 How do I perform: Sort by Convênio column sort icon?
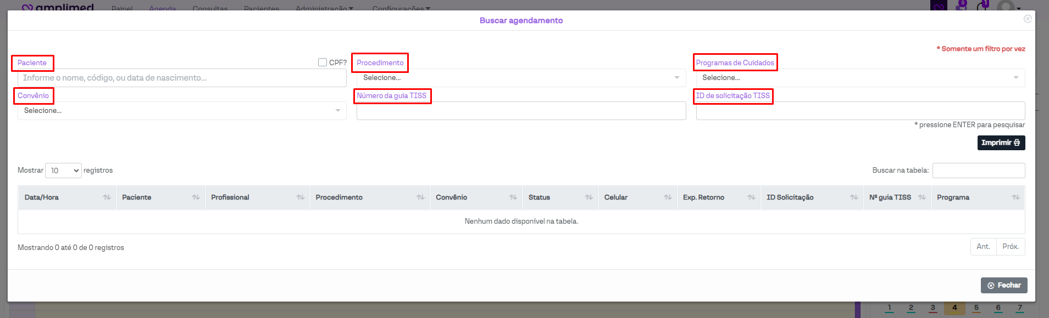(513, 197)
